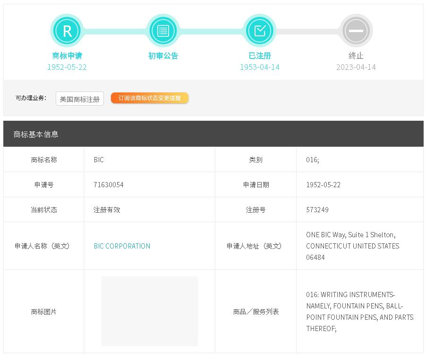Viewport: 426px width, 357px height.
Task: Click the 商标基本信息 section header
Action: [36, 134]
